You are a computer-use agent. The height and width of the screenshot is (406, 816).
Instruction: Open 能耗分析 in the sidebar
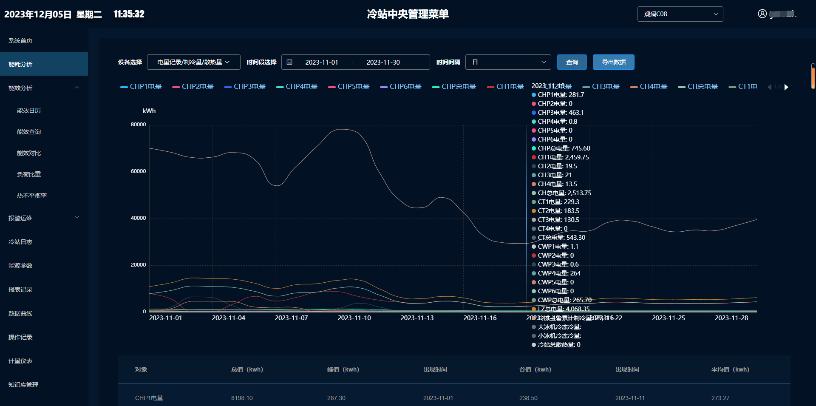(20, 64)
